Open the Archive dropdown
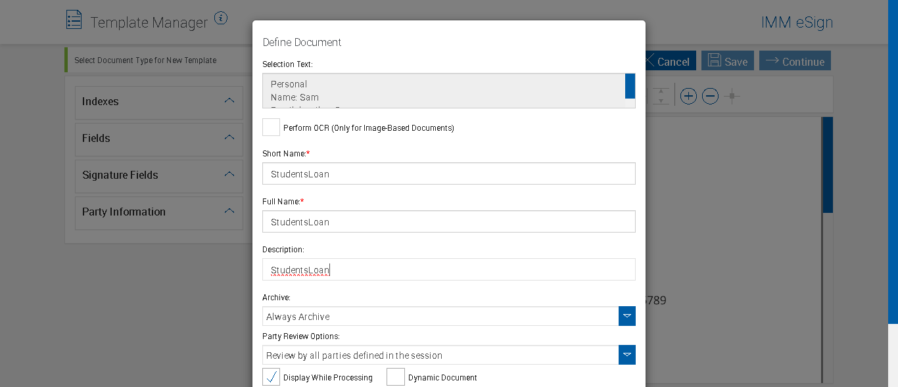898x387 pixels. (x=626, y=316)
